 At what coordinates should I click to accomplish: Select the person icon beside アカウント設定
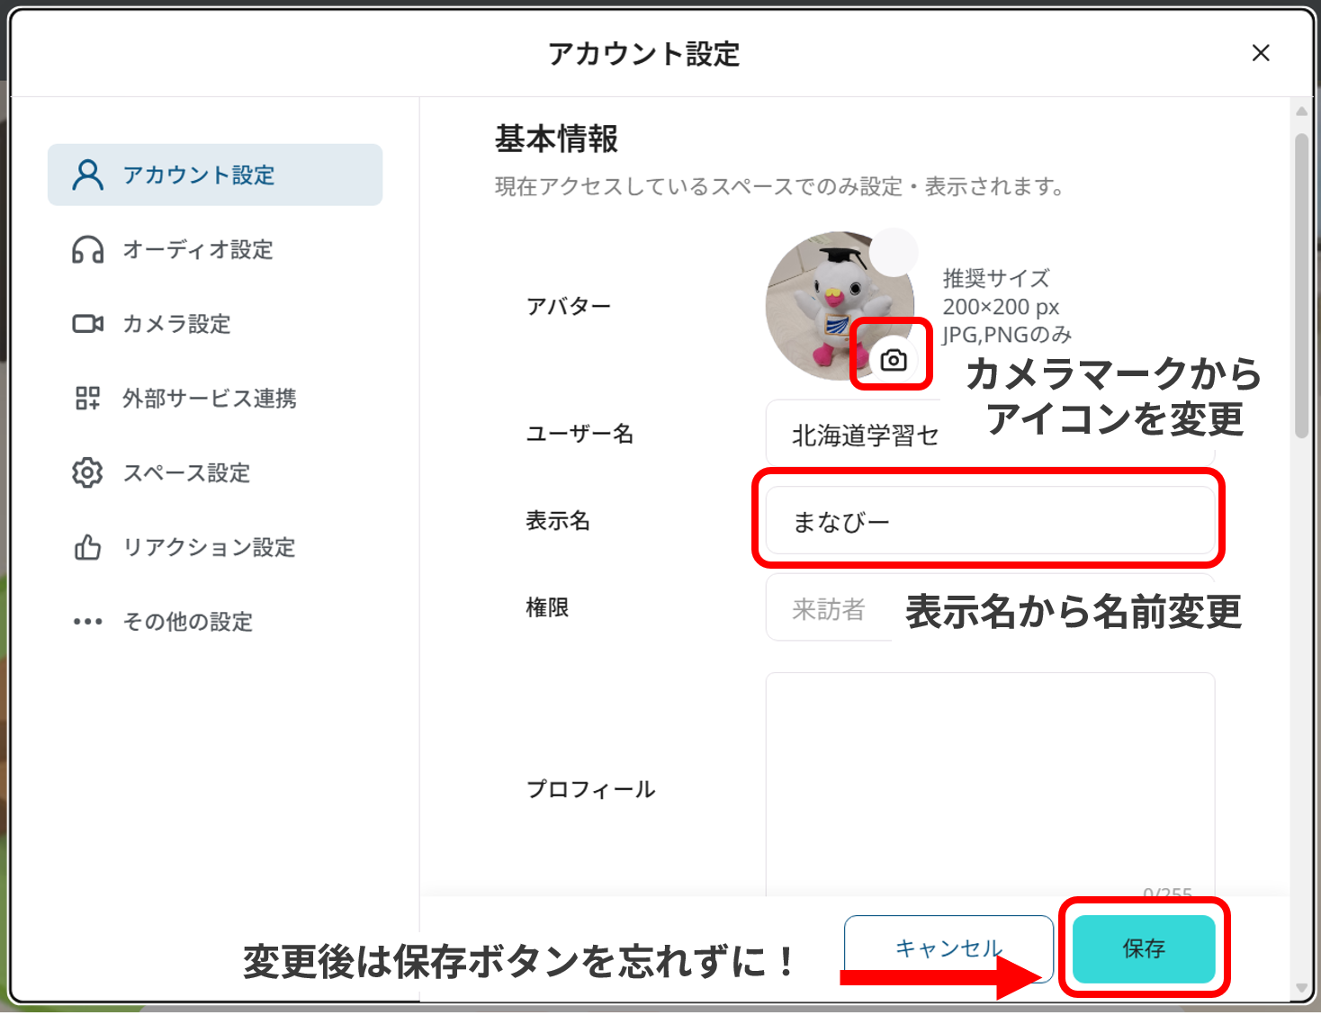click(x=88, y=175)
